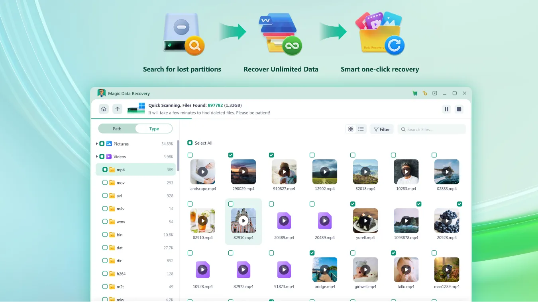Open the title bar dropdown menu icon

(435, 93)
